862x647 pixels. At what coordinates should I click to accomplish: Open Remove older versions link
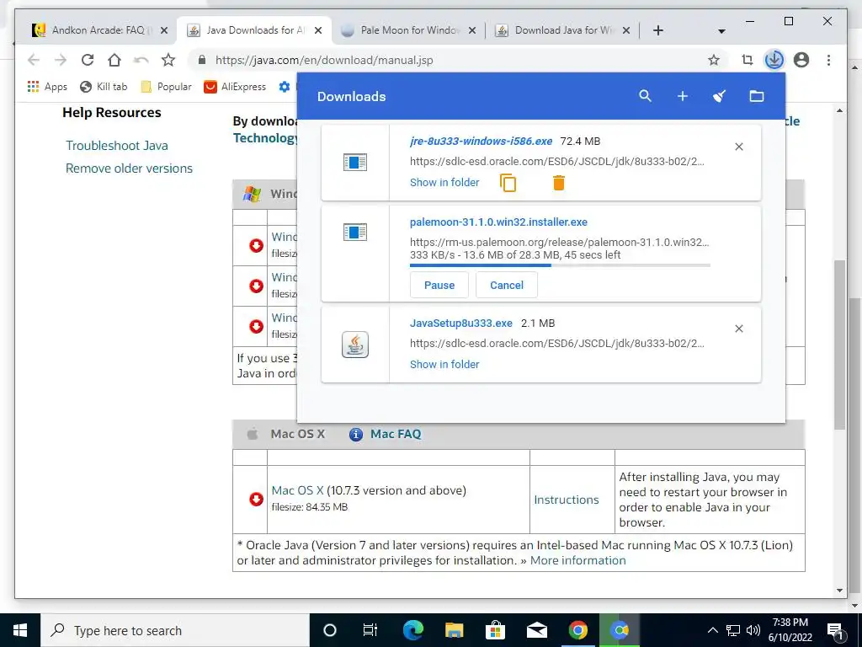pos(129,168)
